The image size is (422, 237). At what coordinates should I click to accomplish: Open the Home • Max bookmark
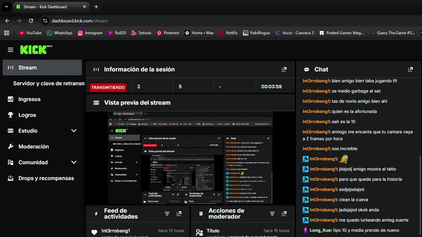(x=199, y=33)
